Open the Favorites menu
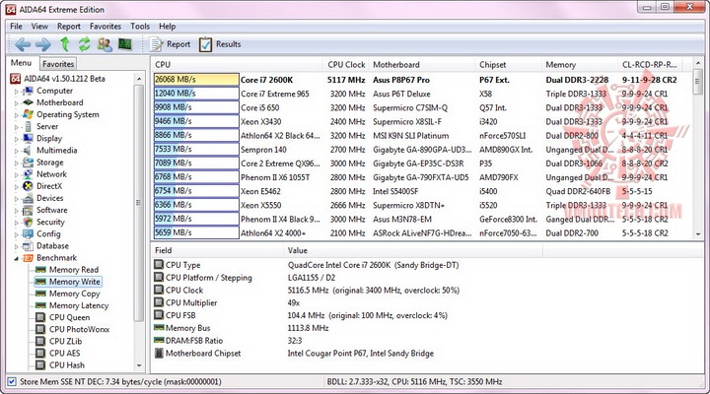Screen dimensions: 710x394 (106, 27)
